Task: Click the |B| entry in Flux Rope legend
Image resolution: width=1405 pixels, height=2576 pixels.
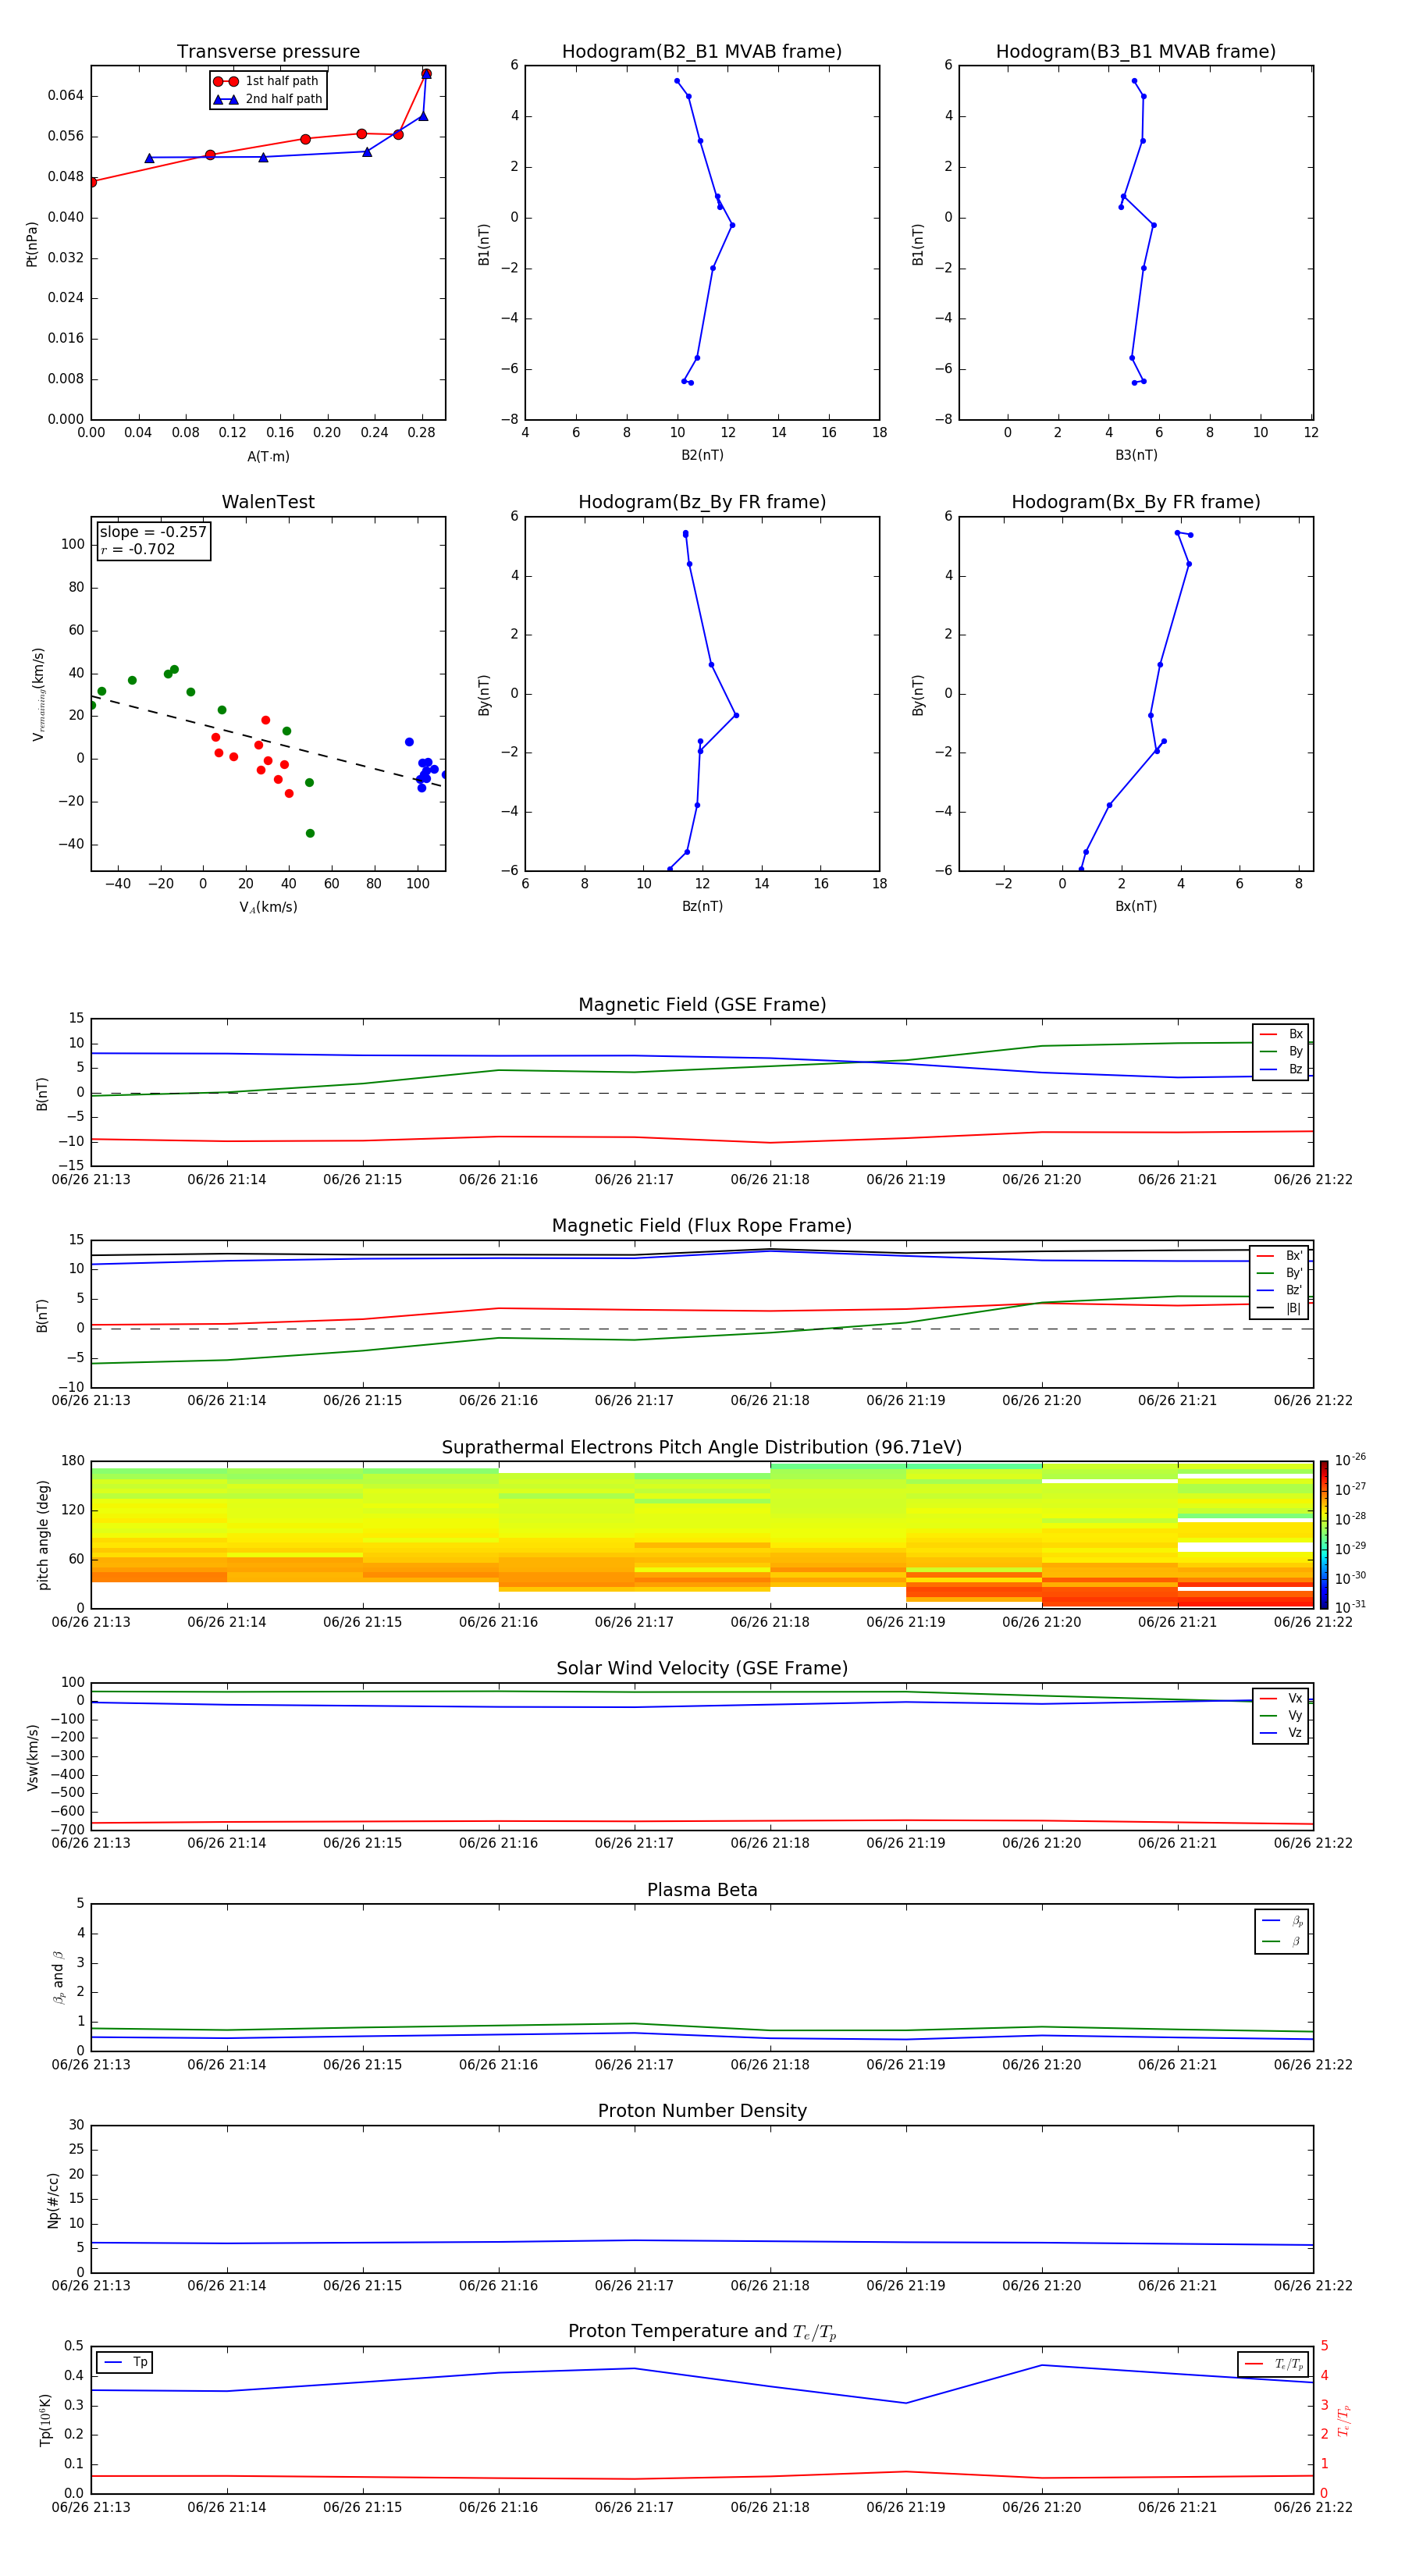Action: [1279, 1309]
